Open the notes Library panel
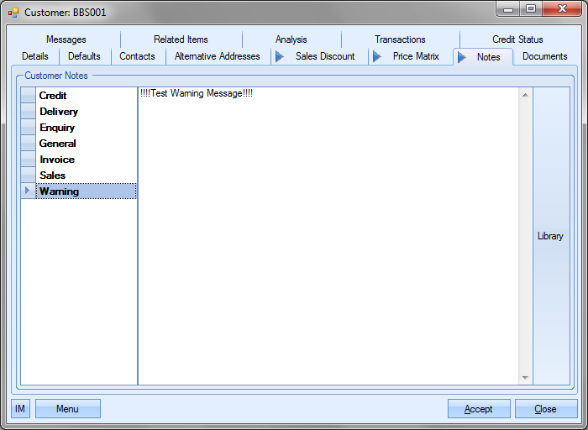Screen dimensions: 588x430 pos(550,236)
